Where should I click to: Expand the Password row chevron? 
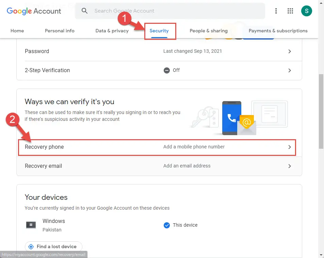click(290, 51)
